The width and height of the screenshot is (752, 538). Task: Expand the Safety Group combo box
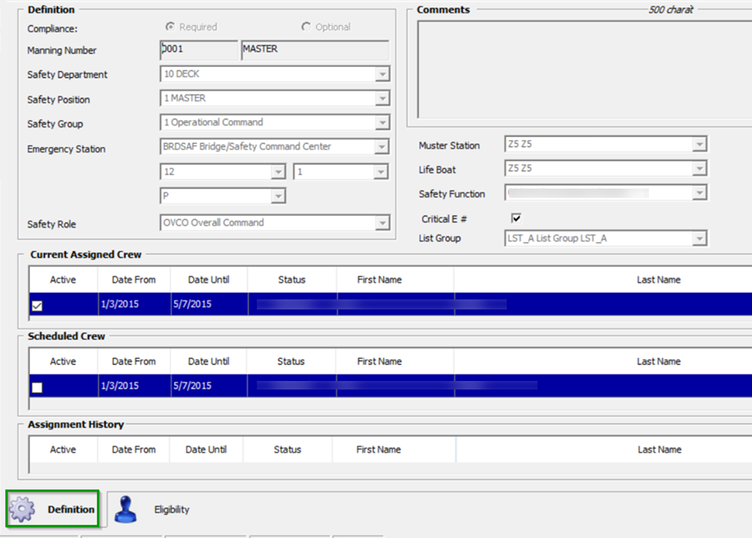[x=381, y=122]
